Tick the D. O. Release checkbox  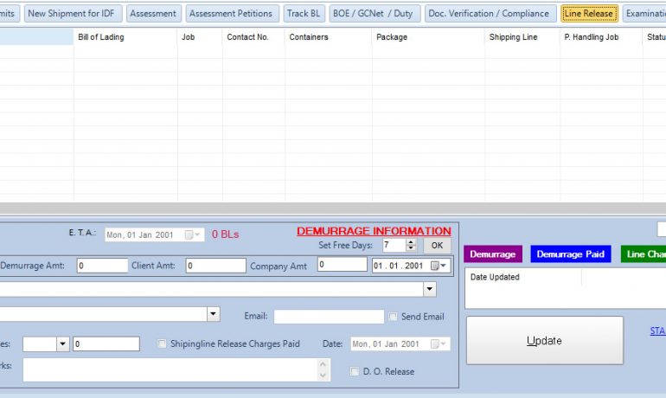point(355,372)
